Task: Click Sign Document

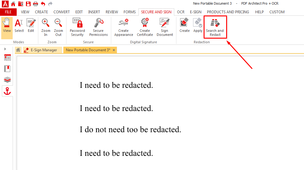Action: click(x=165, y=28)
